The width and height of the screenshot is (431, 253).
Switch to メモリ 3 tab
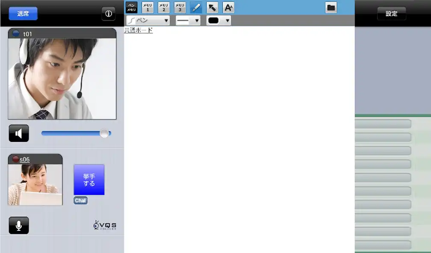click(180, 8)
